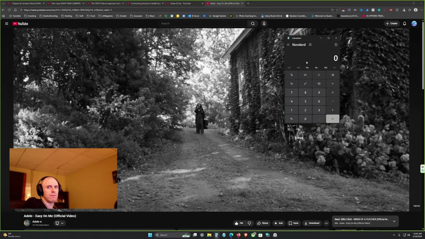Click the reciprocal 1/x key in Calculator
This screenshot has width=425, height=239.
point(292,84)
